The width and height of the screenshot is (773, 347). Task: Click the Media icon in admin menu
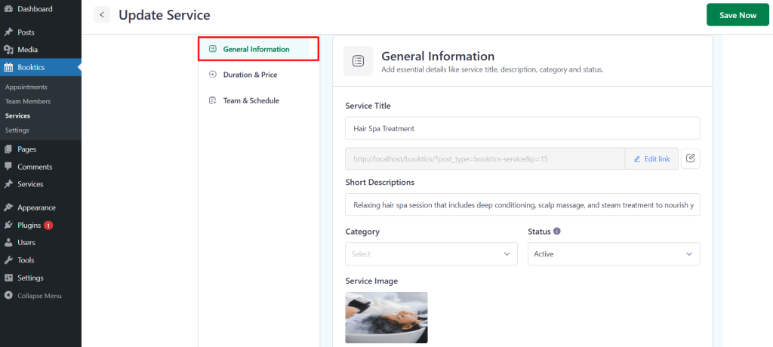[x=8, y=50]
